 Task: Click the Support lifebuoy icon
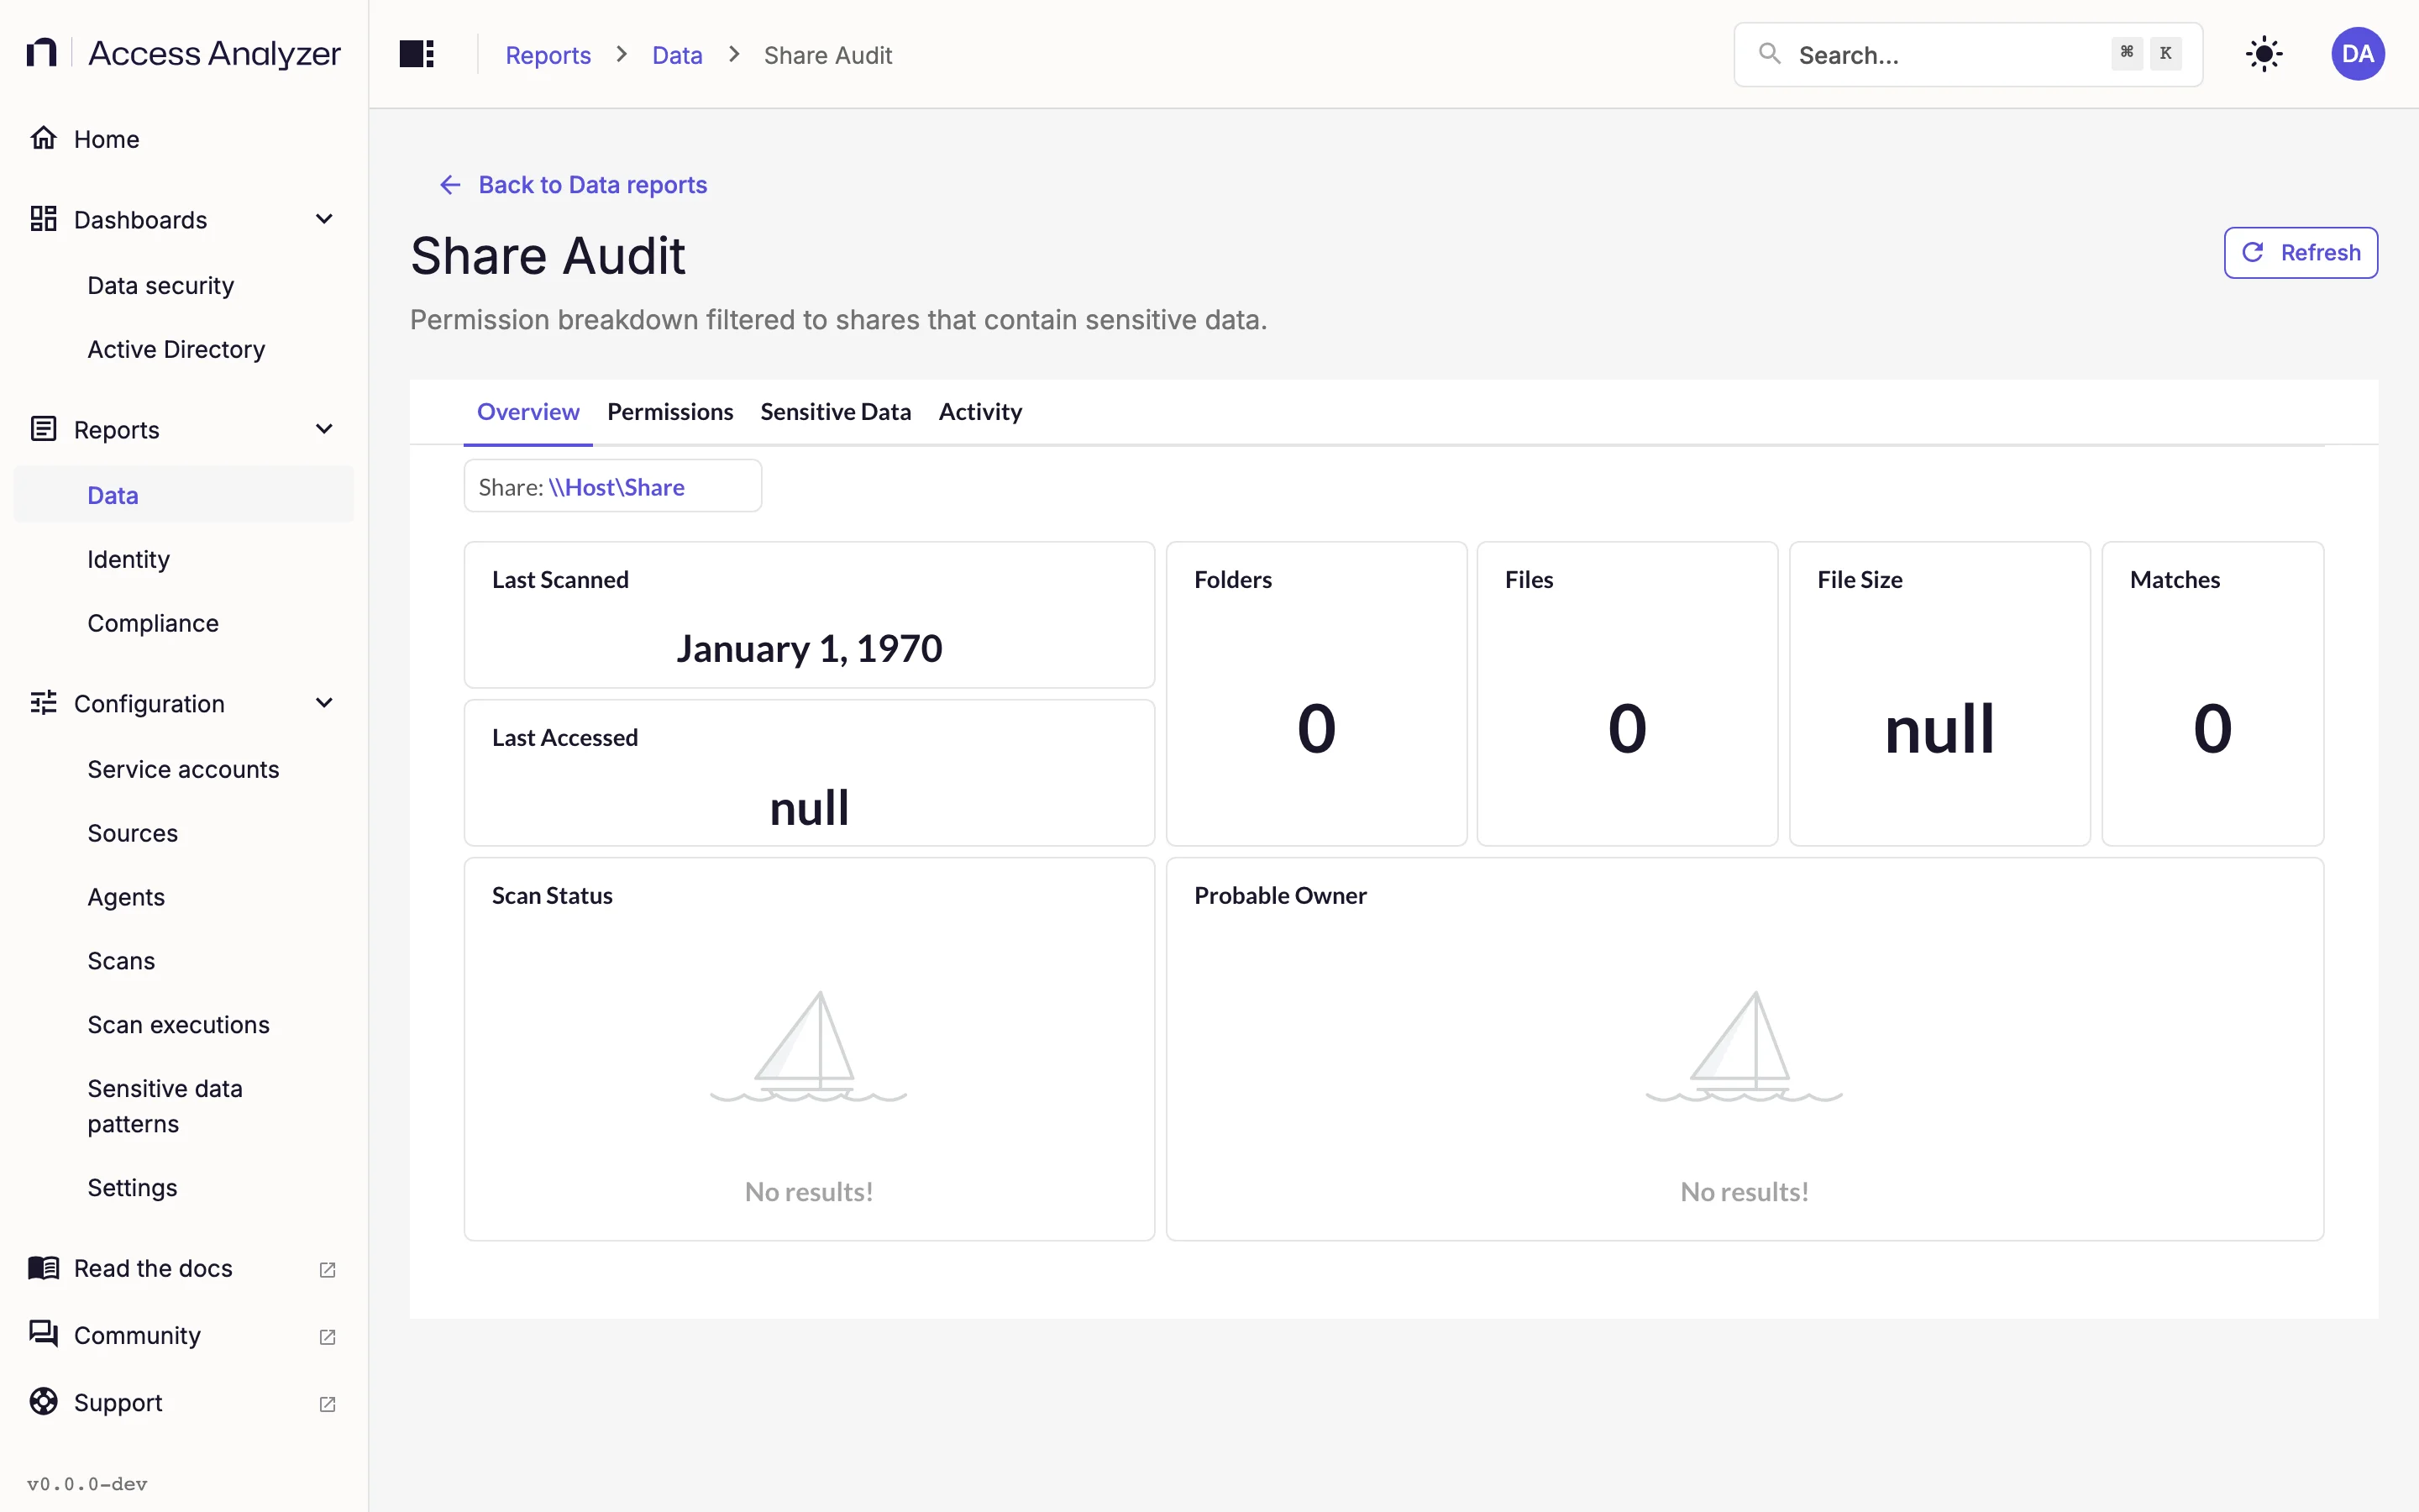click(43, 1402)
